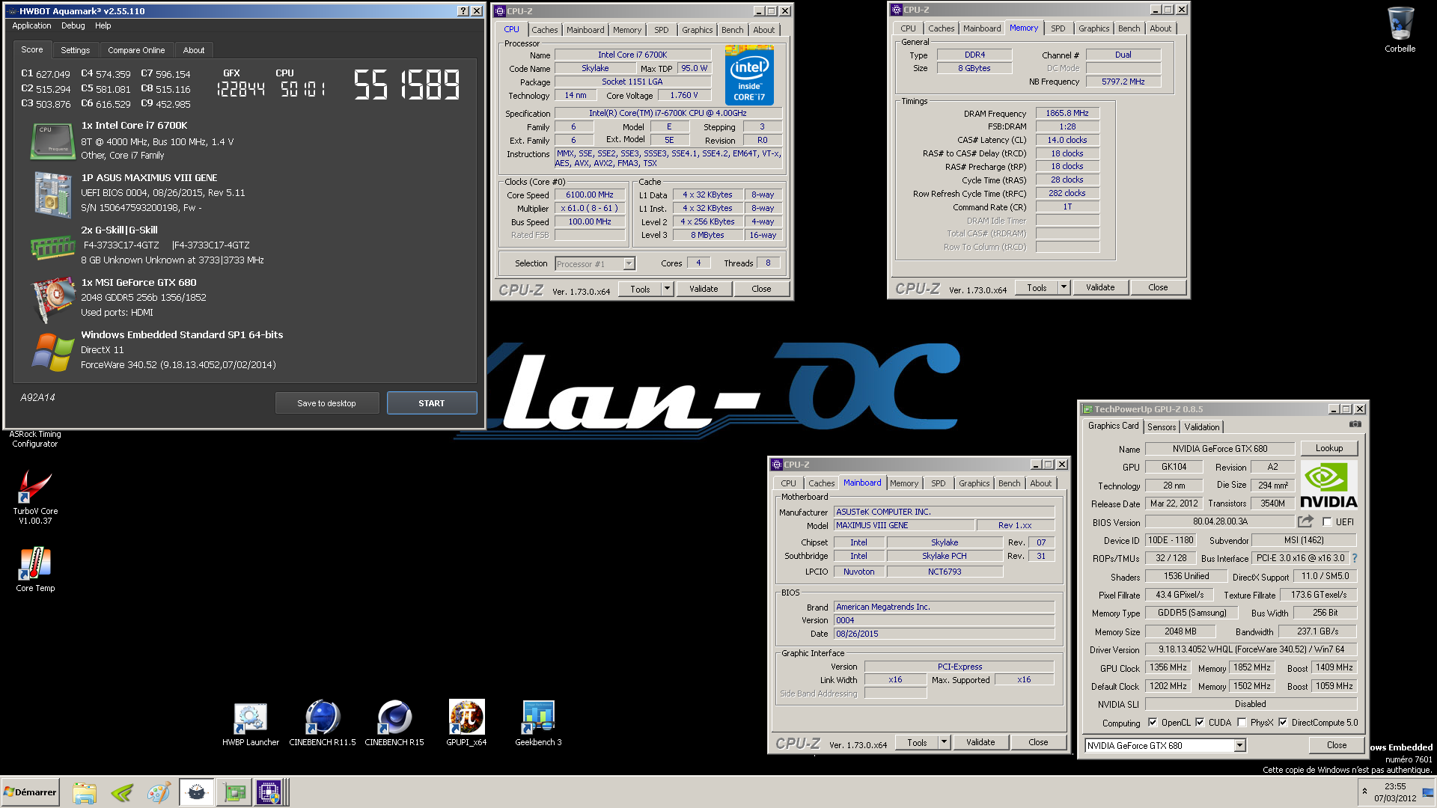Click the Core Speed 6100.00 MHz field
Viewport: 1437px width, 808px height.
tap(589, 195)
